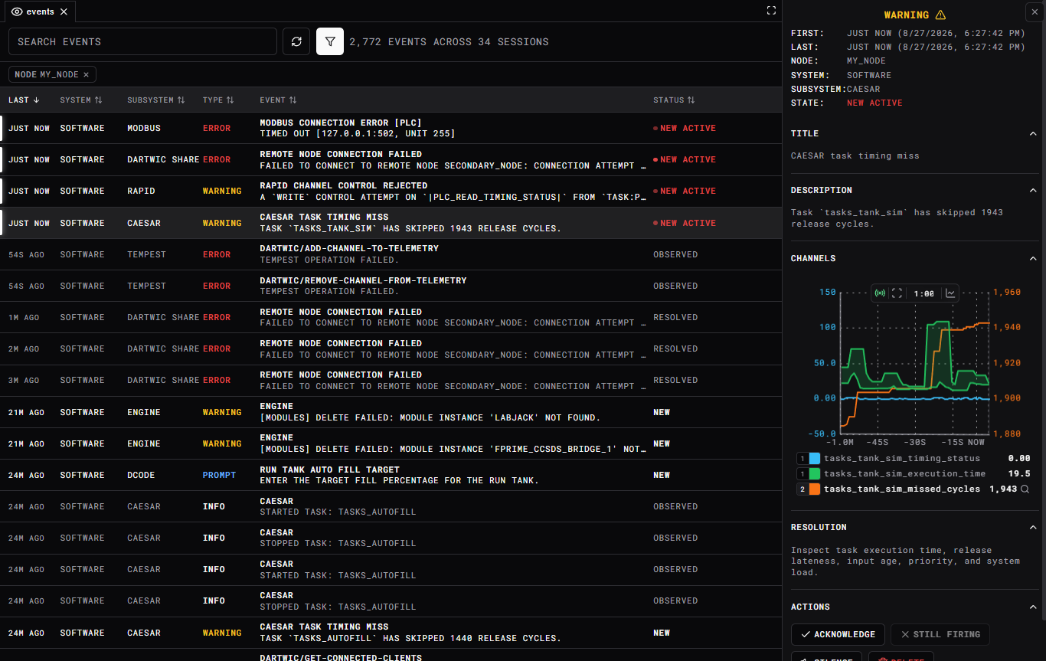This screenshot has height=661, width=1046.
Task: Click NEW ACTIVE status in the RAPID row
Action: point(685,191)
